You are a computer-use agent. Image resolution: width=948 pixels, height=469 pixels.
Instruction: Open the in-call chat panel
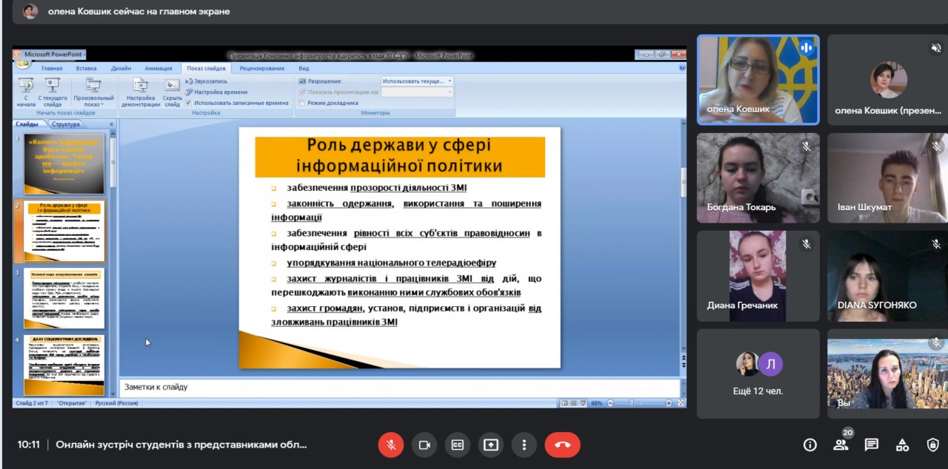pos(872,445)
